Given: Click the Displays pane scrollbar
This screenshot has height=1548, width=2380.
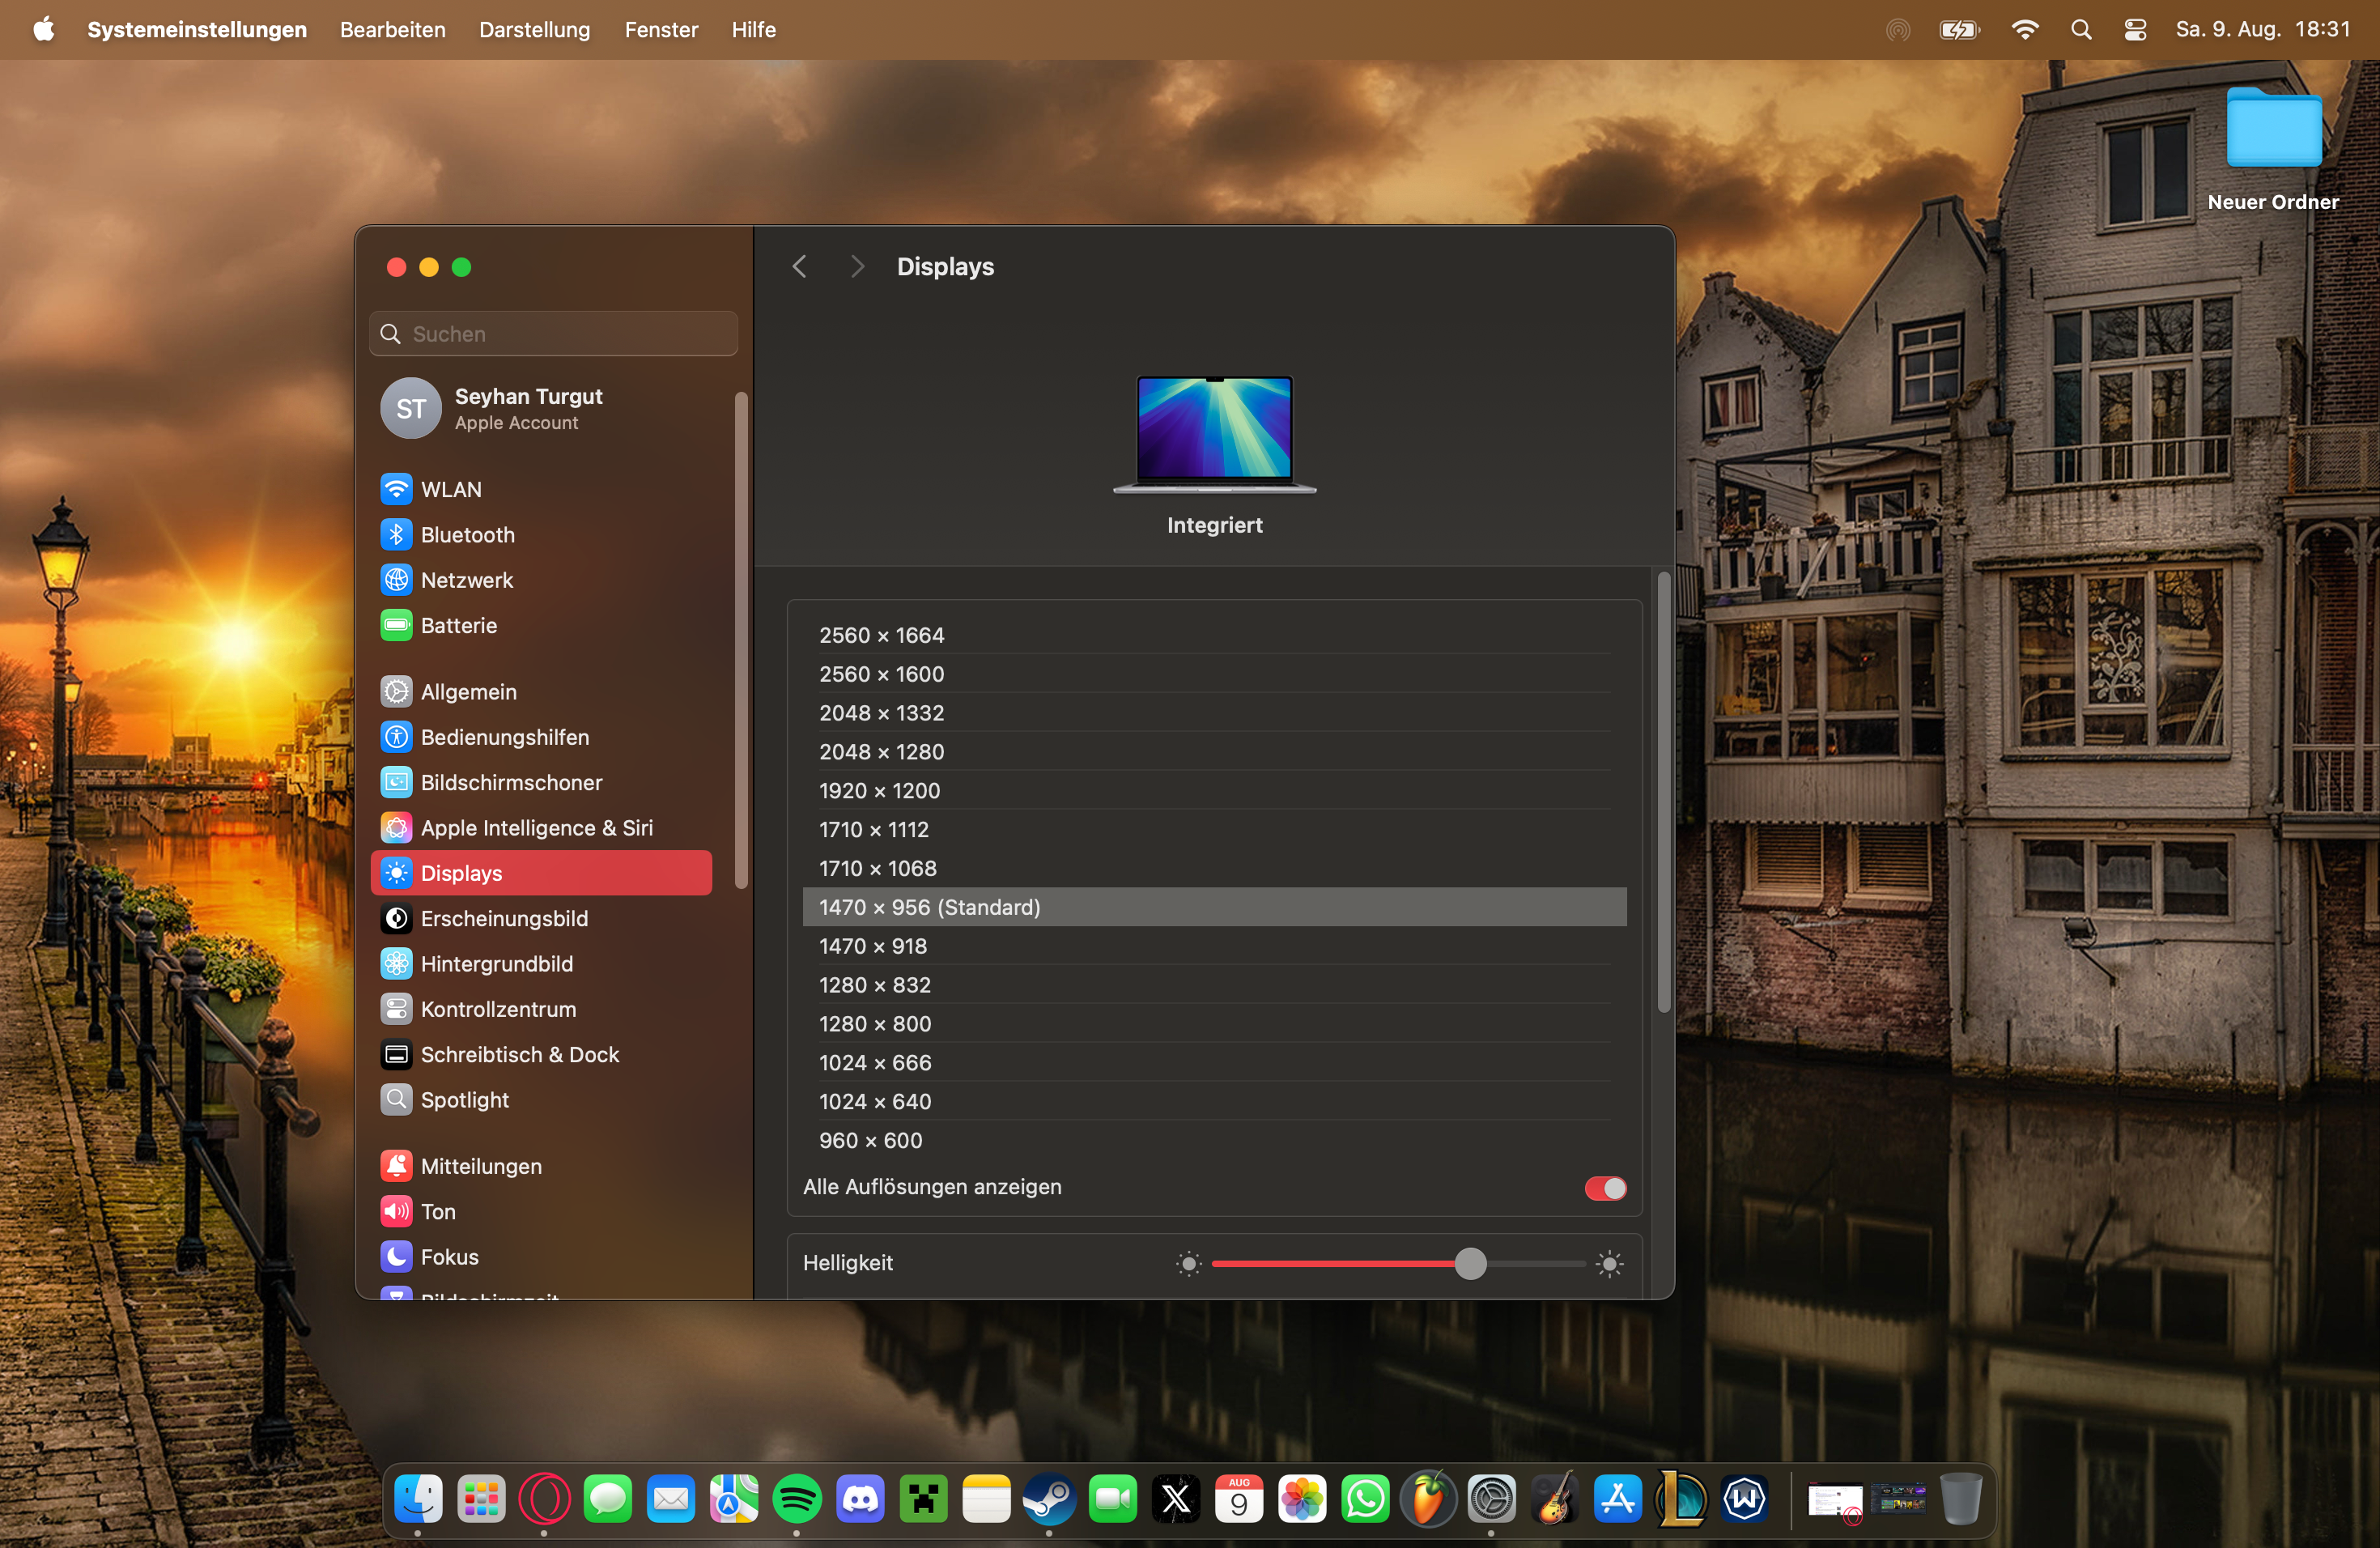Looking at the screenshot, I should pyautogui.click(x=1663, y=792).
